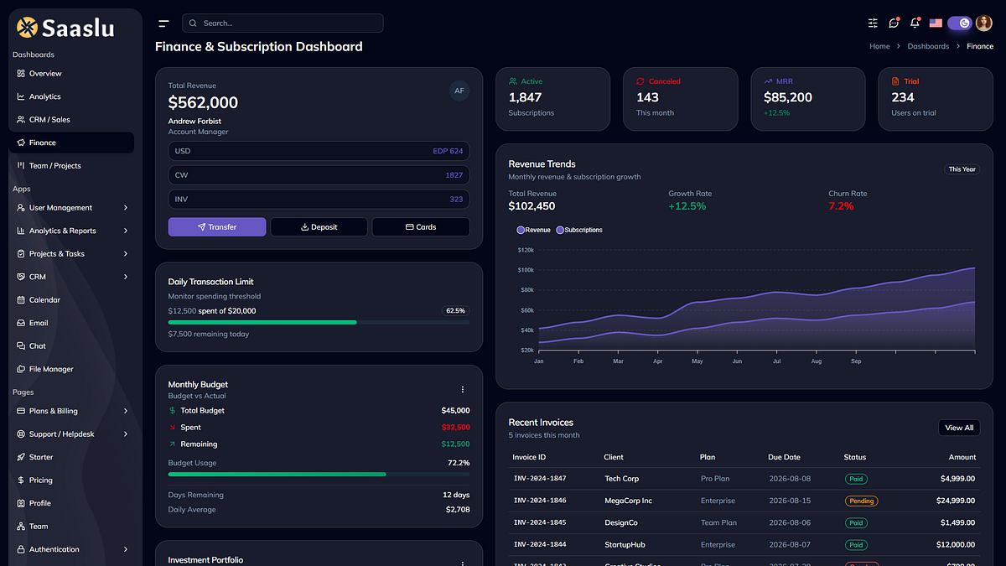
Task: Open the settings sliders icon in header
Action: click(873, 23)
